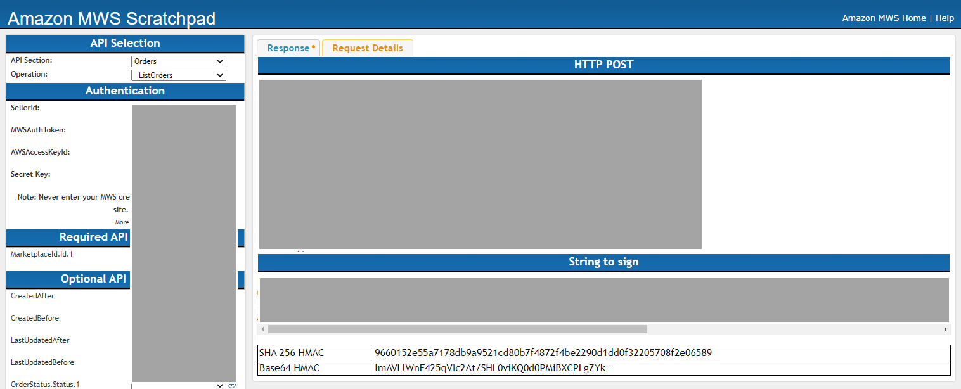961x389 pixels.
Task: Select the Base64 HMAC value text
Action: 493,368
